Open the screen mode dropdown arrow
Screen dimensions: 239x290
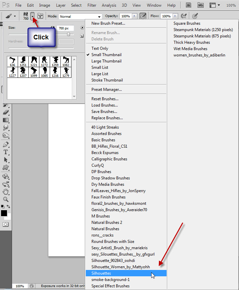coord(219,5)
